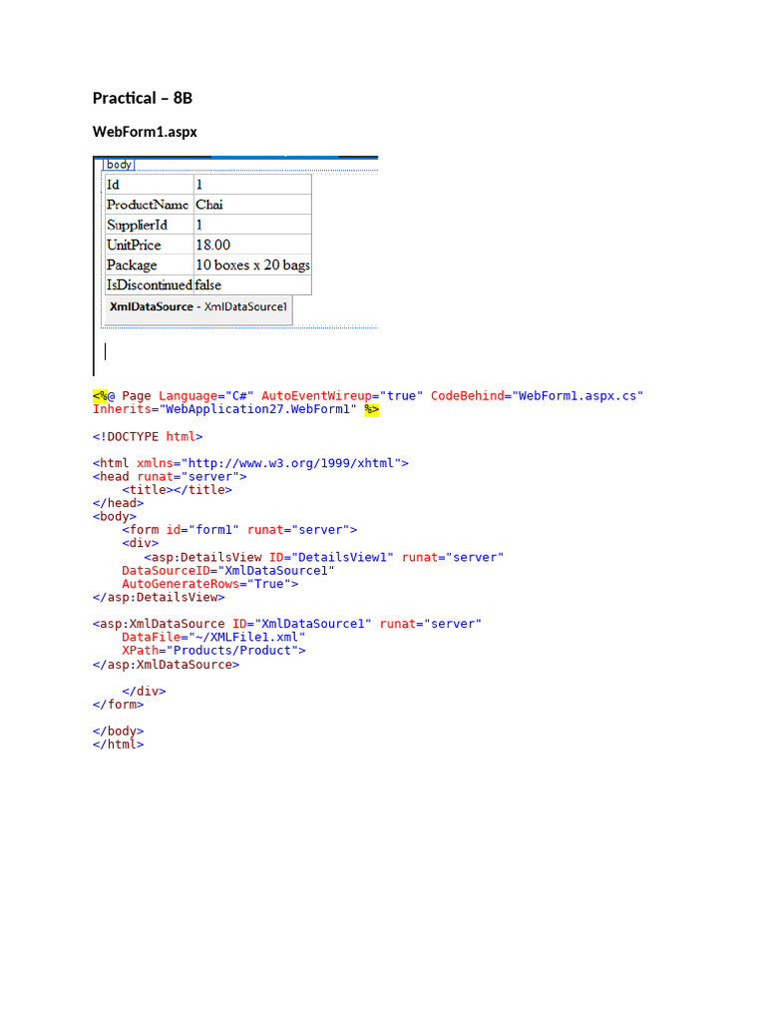Click the CodeBehind="WebForm1.aspx.cs" attribute
This screenshot has width=766, height=1022.
(x=537, y=395)
